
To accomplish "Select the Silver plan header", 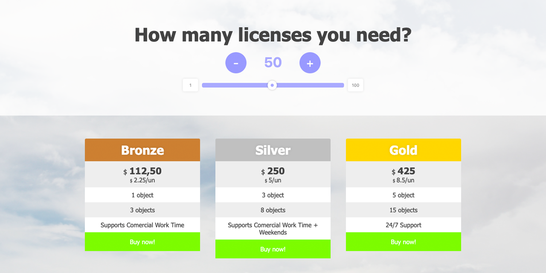I will pyautogui.click(x=273, y=150).
